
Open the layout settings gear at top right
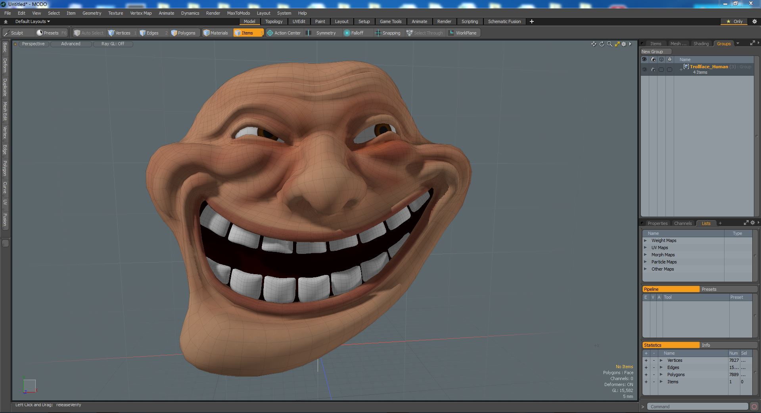click(x=754, y=21)
